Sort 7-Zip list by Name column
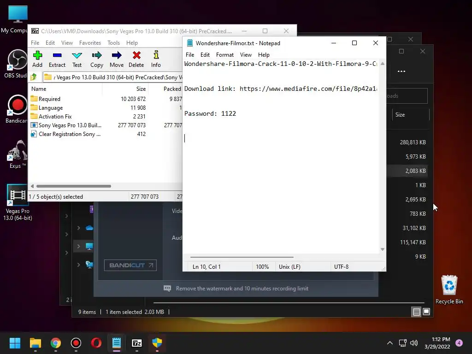 tap(39, 89)
